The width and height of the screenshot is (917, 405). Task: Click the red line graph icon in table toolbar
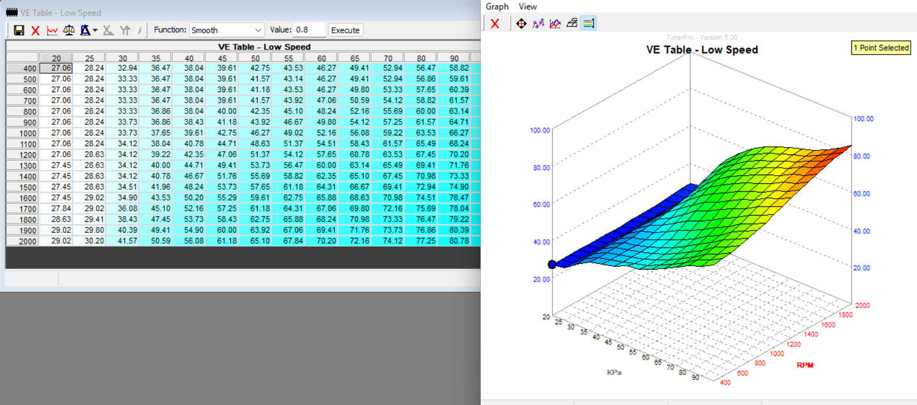point(52,31)
